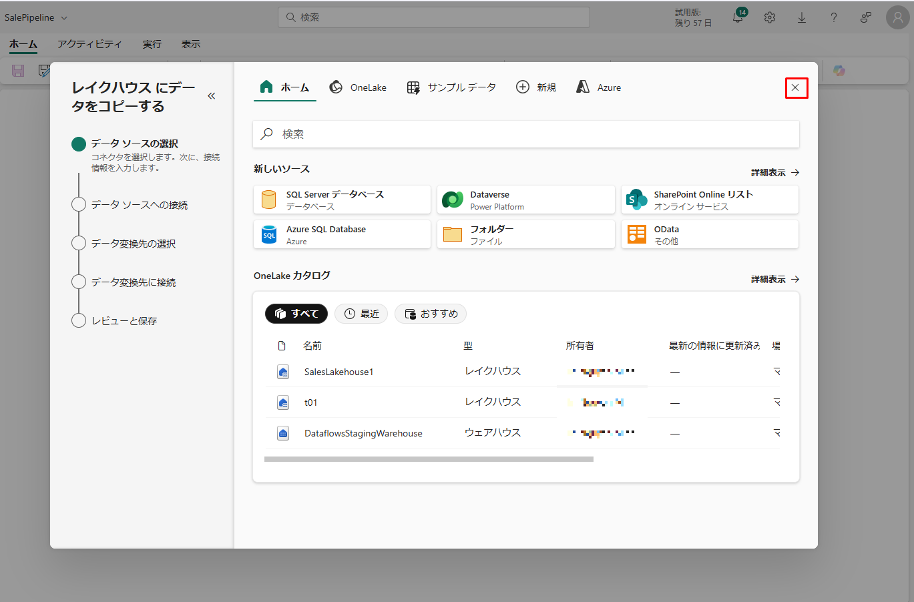Switch to the OneLake tab
Screen dimensions: 914x602
point(358,87)
